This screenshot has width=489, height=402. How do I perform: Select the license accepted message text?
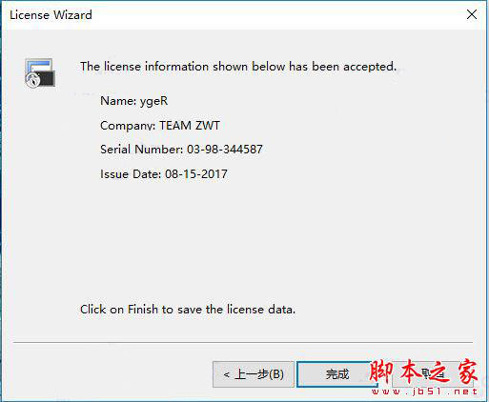(x=238, y=67)
